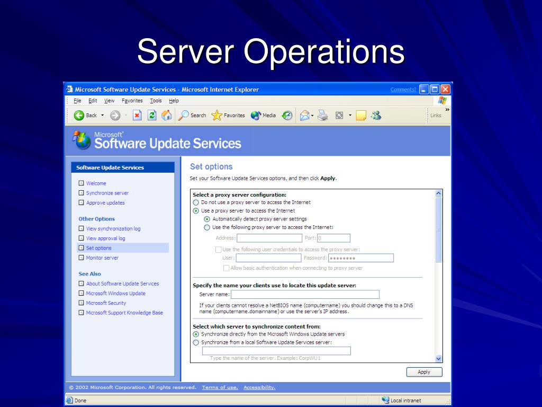Screen dimensions: 542x407
Task: Open the Accessibility link in footer
Action: pos(259,387)
